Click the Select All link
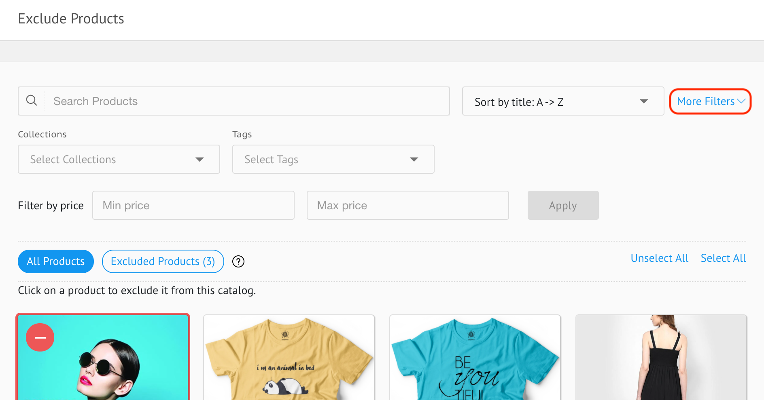The image size is (764, 400). coord(723,258)
